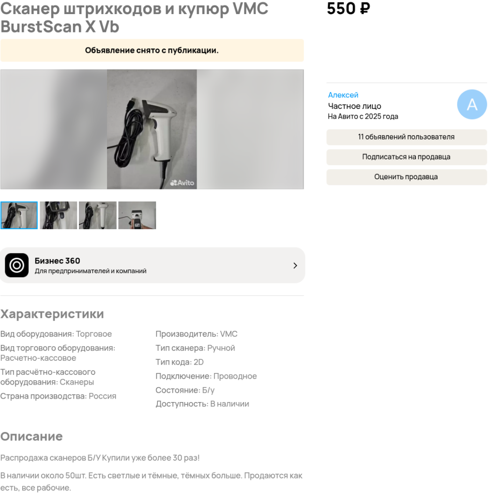
Task: Click the listing title VMC BurstScan
Action: pyautogui.click(x=134, y=17)
